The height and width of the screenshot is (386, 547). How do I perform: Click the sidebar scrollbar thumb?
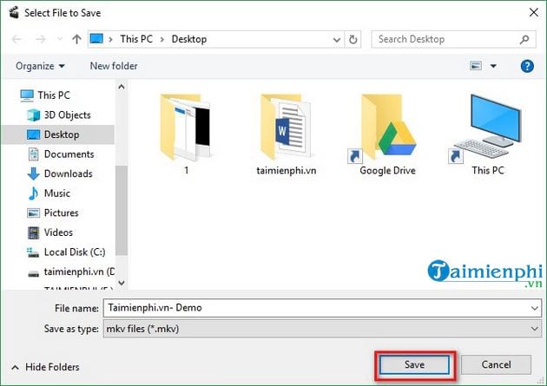[122, 210]
